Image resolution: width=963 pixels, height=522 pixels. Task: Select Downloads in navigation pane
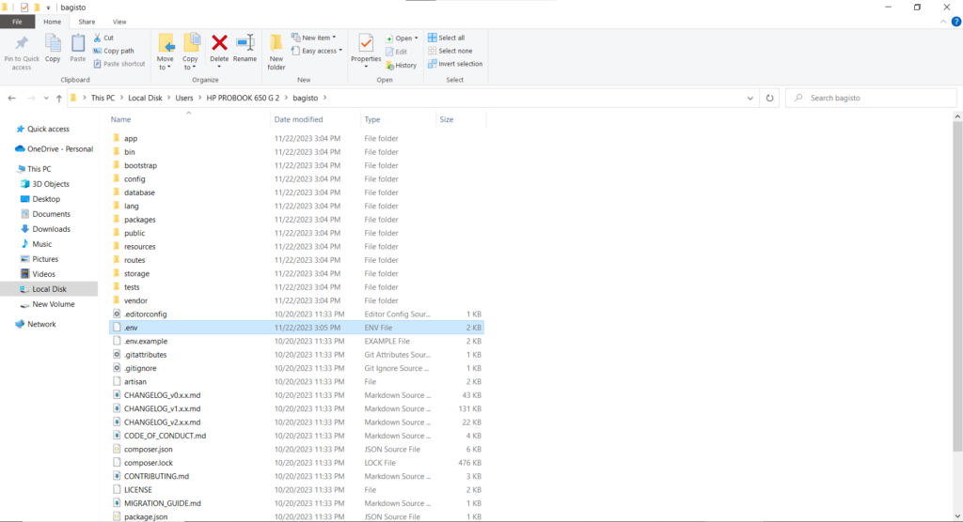point(51,229)
